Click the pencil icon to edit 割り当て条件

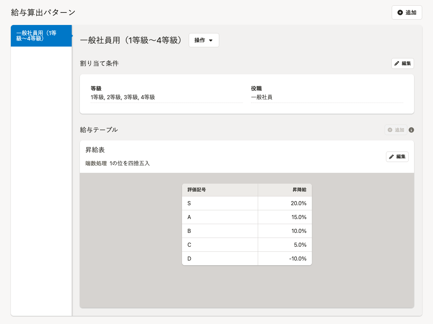click(397, 63)
